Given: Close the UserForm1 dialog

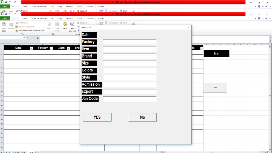Looking at the screenshot, I should (x=188, y=27).
